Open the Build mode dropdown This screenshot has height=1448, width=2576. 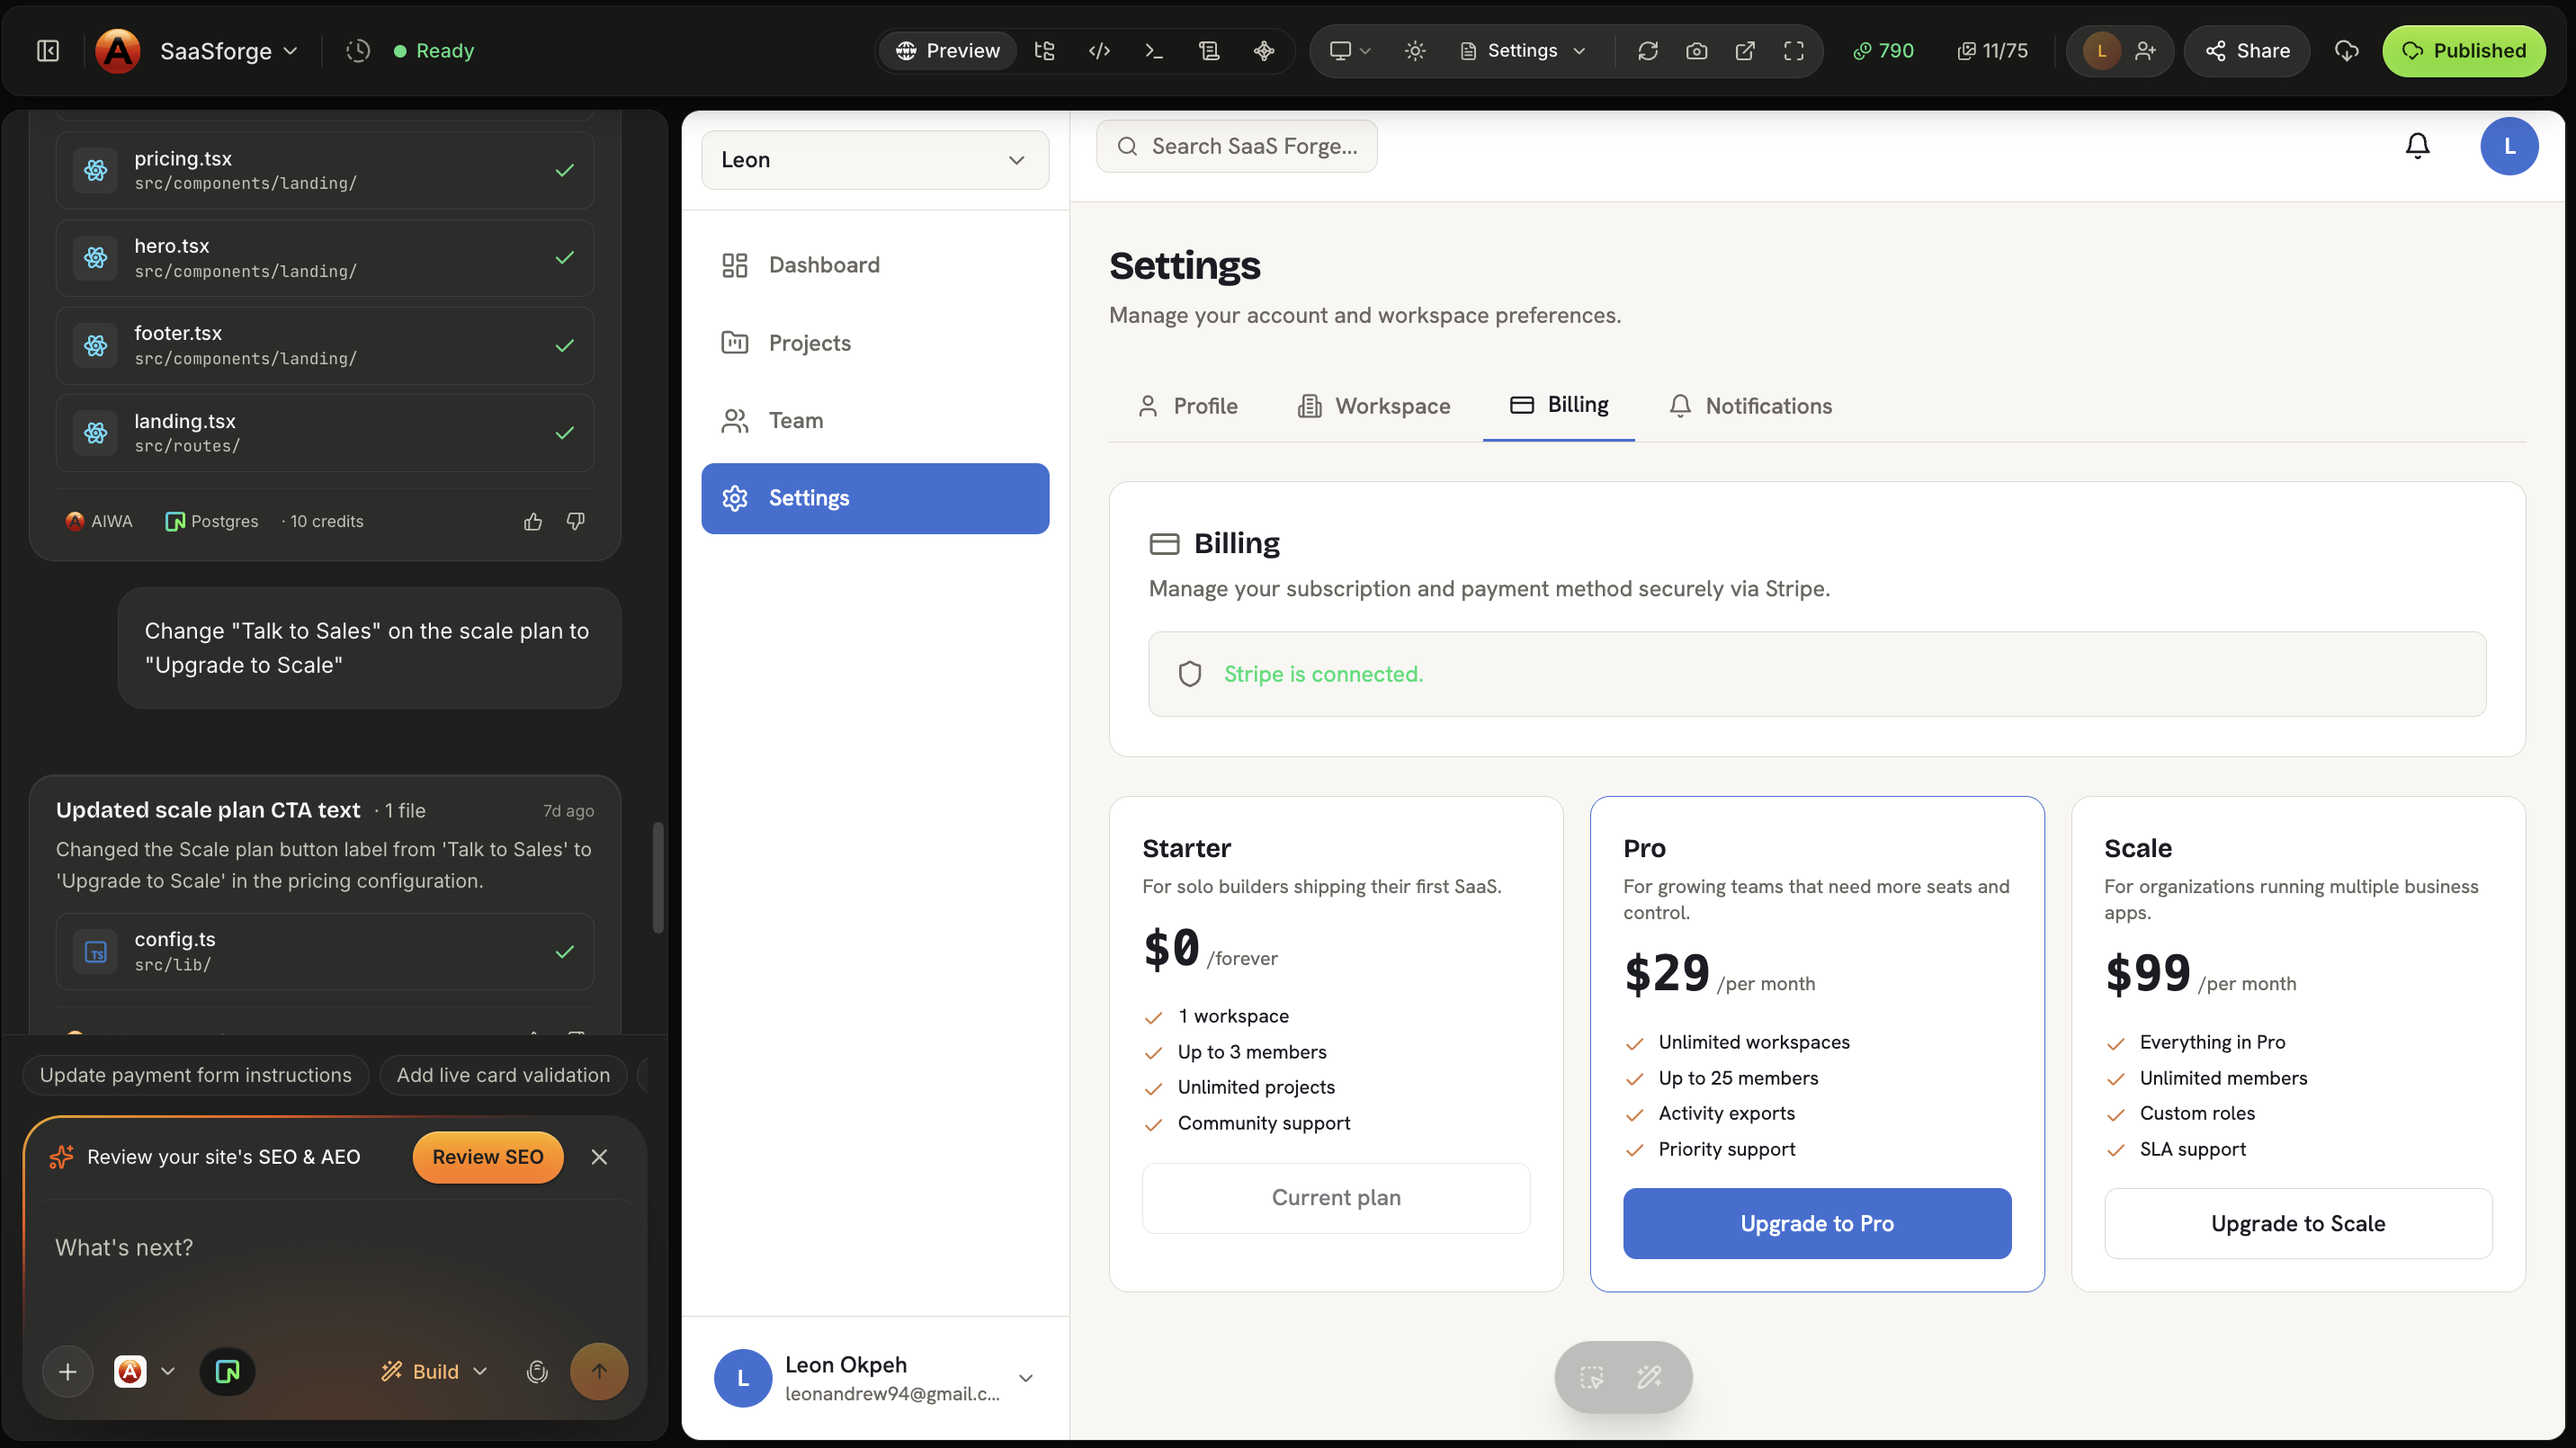pos(434,1371)
